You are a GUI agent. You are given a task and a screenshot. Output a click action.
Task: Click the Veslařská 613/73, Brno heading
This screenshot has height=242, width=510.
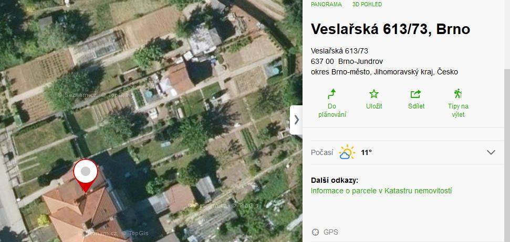point(391,29)
